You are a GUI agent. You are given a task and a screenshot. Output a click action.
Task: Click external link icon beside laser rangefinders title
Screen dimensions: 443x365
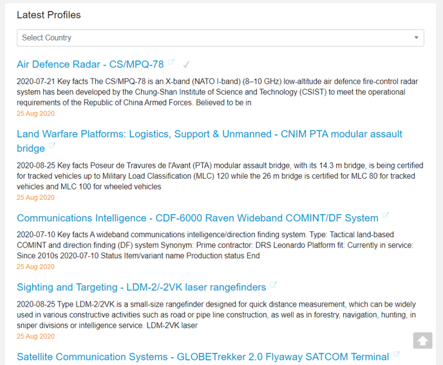pos(273,285)
